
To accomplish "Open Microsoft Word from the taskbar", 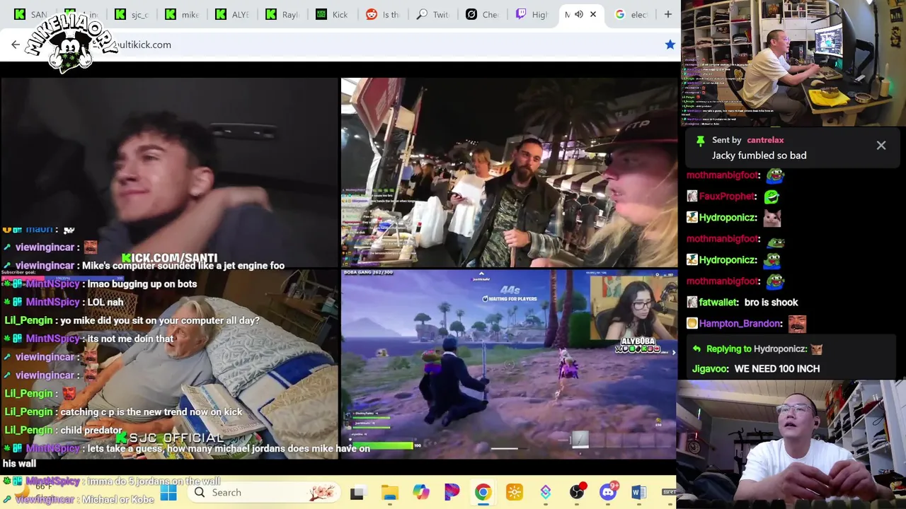I will point(638,493).
